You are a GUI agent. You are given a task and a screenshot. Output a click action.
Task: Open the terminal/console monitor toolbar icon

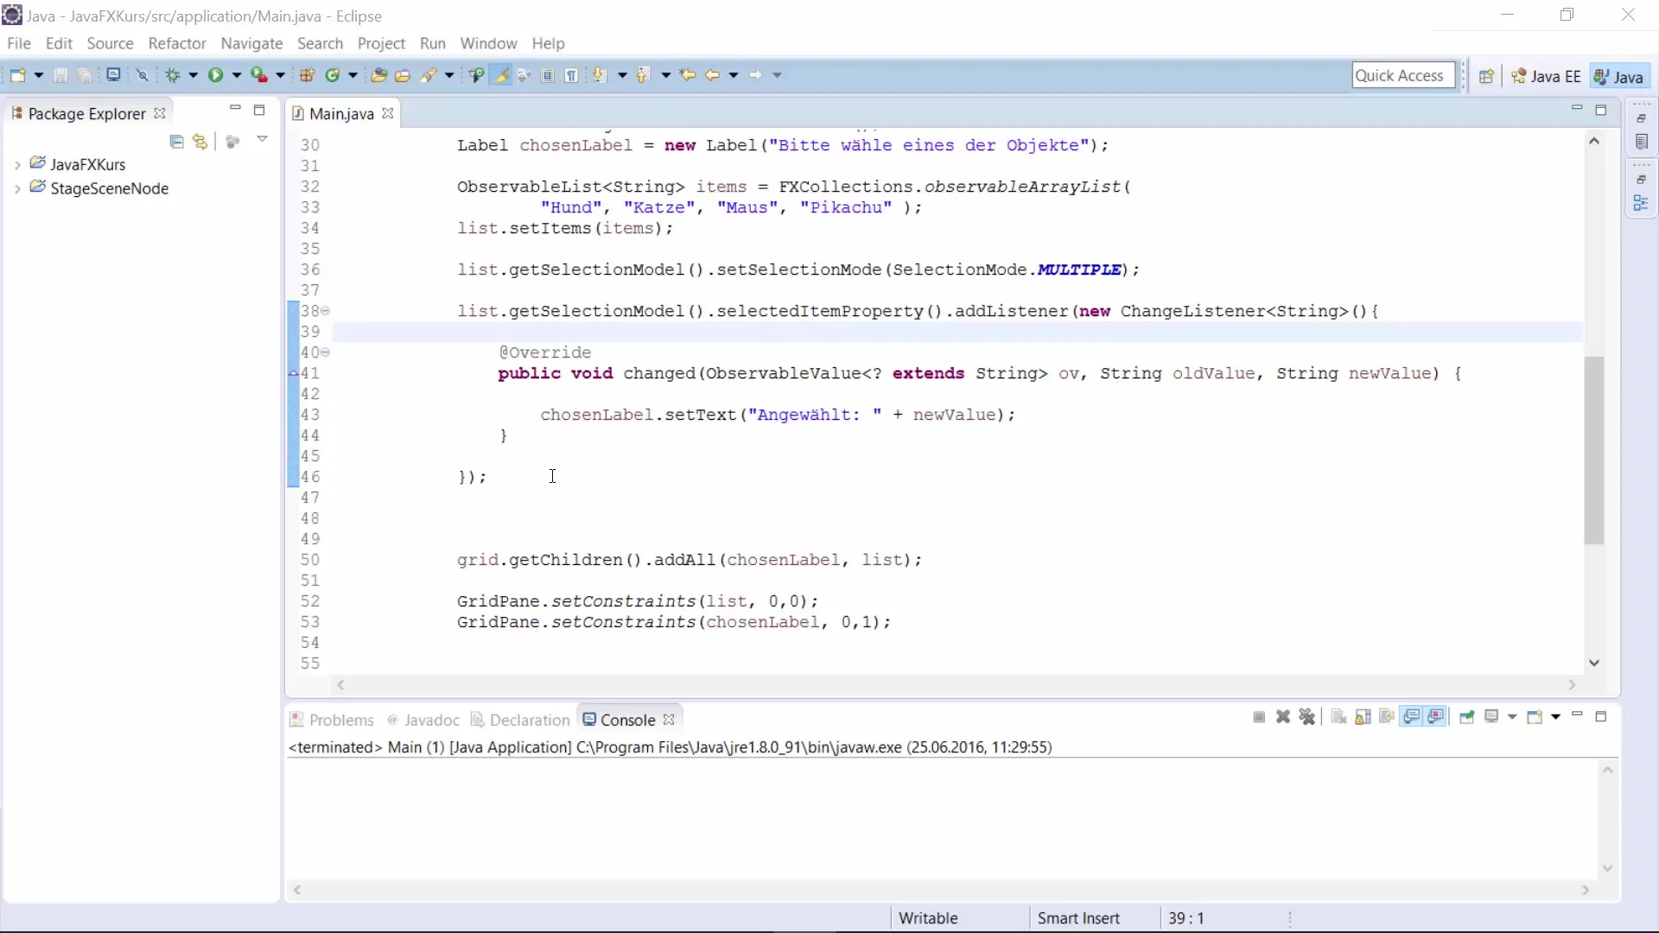113,75
